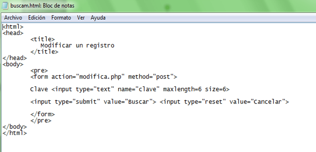Viewport: 316px width, 152px height.
Task: Place cursor on the closing </head> tag
Action: [x=14, y=58]
